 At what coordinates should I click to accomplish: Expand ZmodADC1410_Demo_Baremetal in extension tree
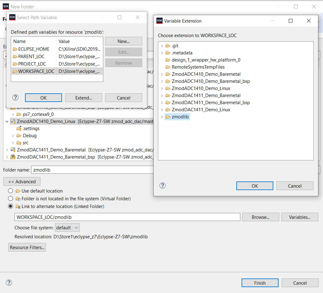click(162, 74)
